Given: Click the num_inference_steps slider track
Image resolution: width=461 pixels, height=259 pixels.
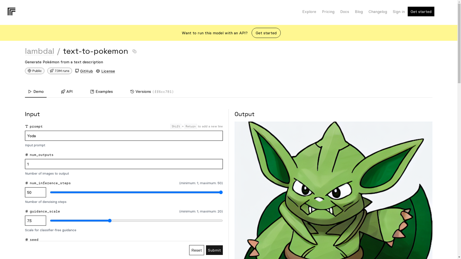Looking at the screenshot, I should coord(136,192).
